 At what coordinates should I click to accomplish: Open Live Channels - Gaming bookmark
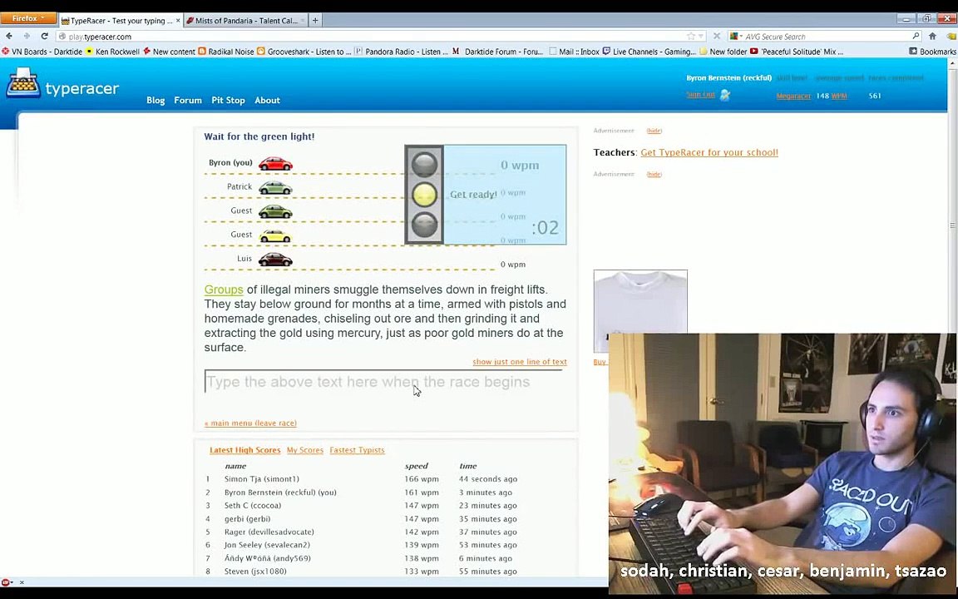[649, 52]
